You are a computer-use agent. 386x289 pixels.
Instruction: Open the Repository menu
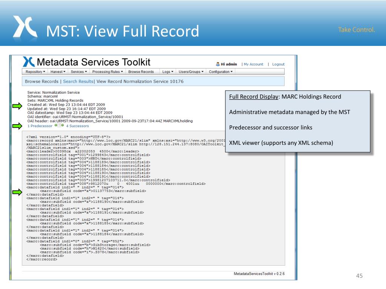coord(35,72)
